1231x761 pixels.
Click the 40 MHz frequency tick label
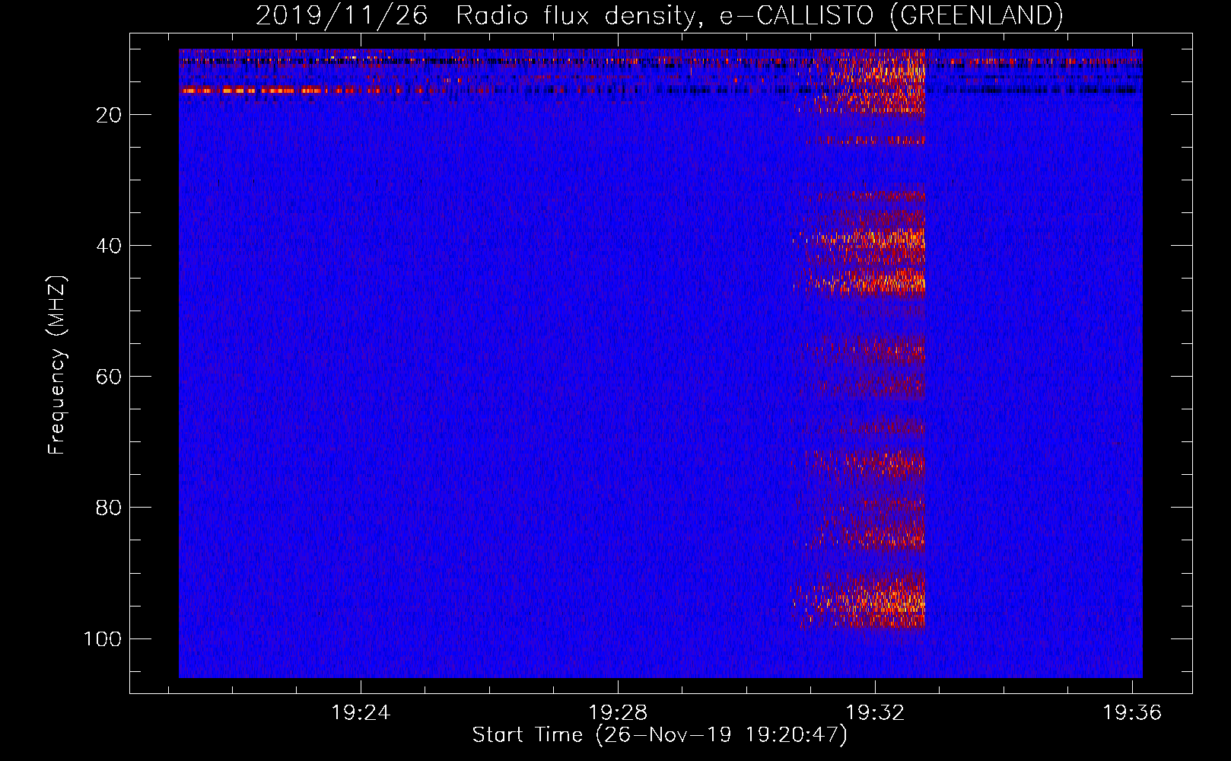pyautogui.click(x=109, y=246)
